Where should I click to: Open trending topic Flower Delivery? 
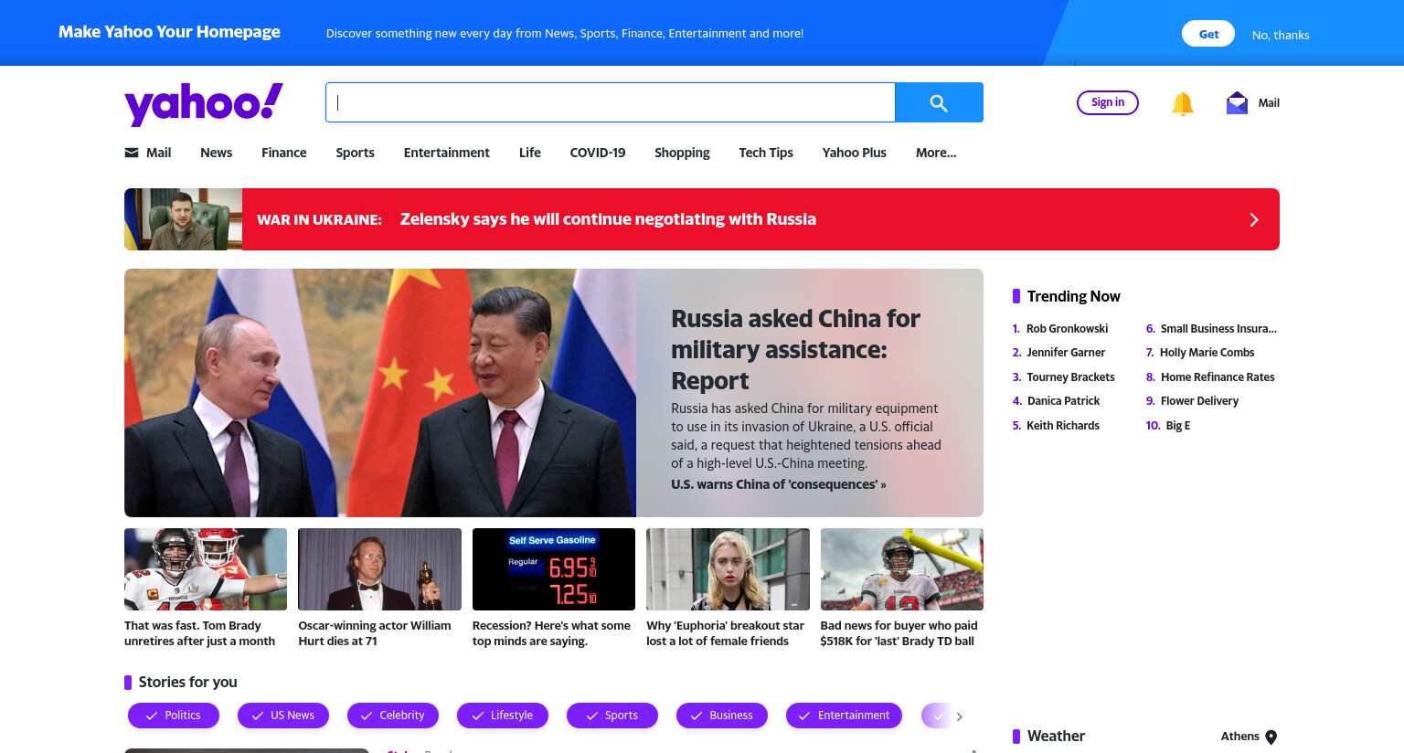click(x=1199, y=401)
